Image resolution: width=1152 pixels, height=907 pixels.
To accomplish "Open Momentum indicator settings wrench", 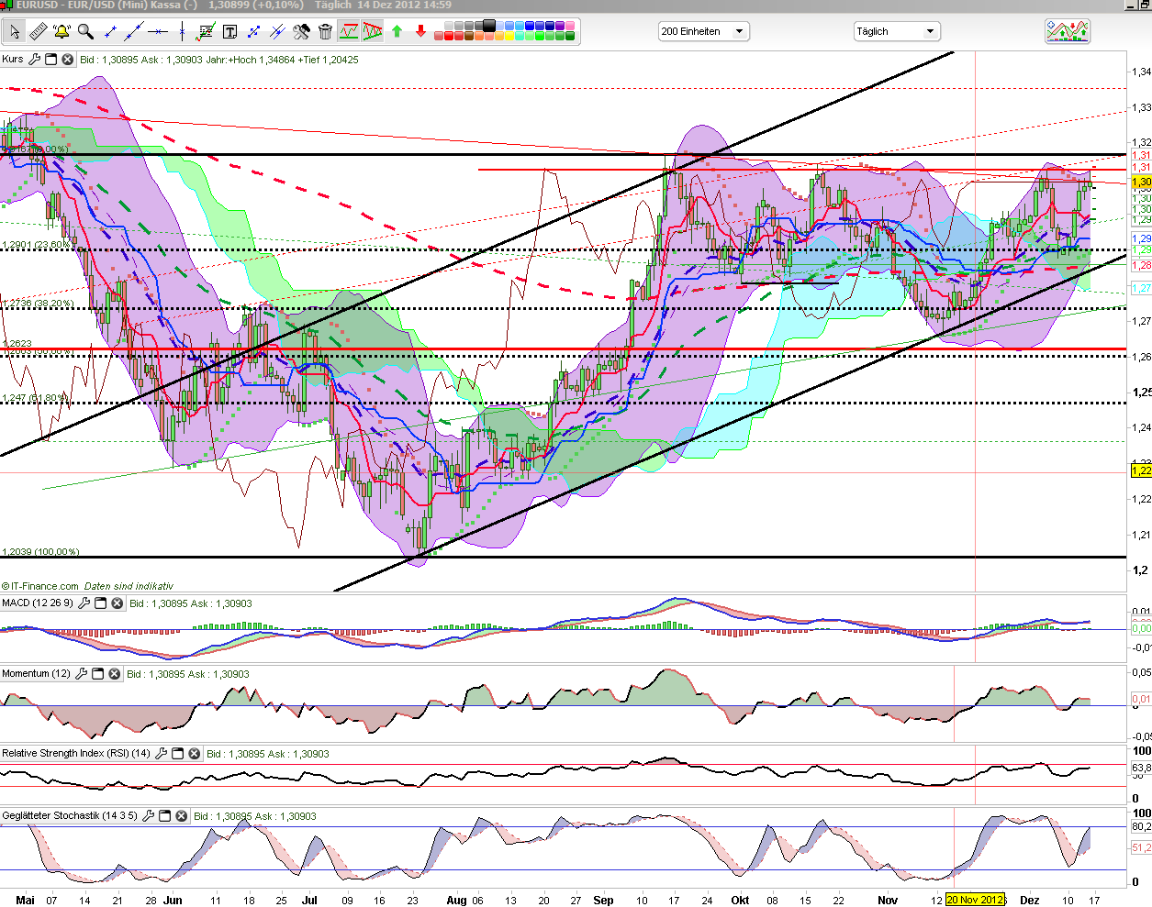I will (82, 674).
